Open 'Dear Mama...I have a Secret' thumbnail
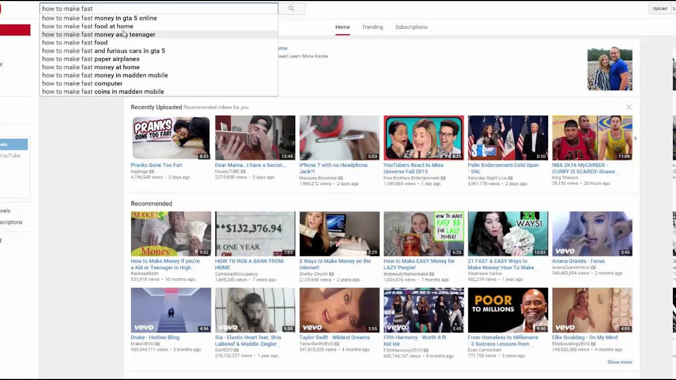676x380 pixels. pyautogui.click(x=255, y=138)
